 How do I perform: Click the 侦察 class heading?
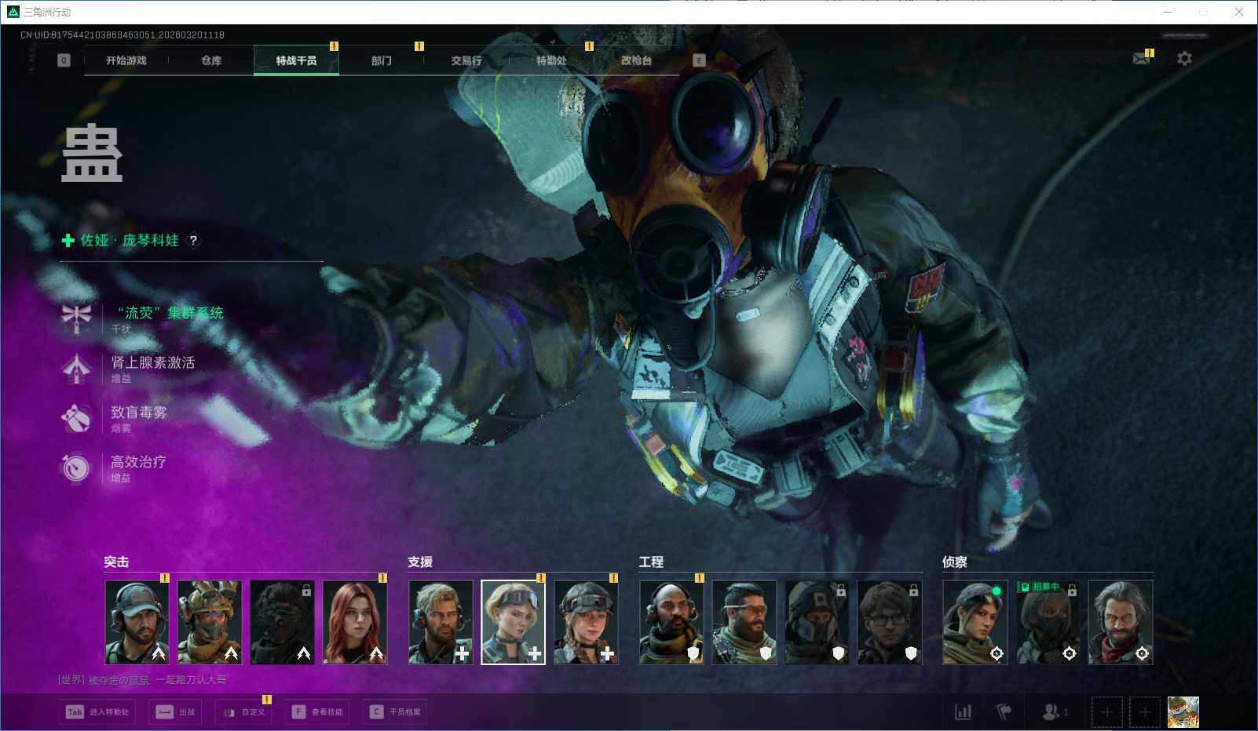coord(955,562)
